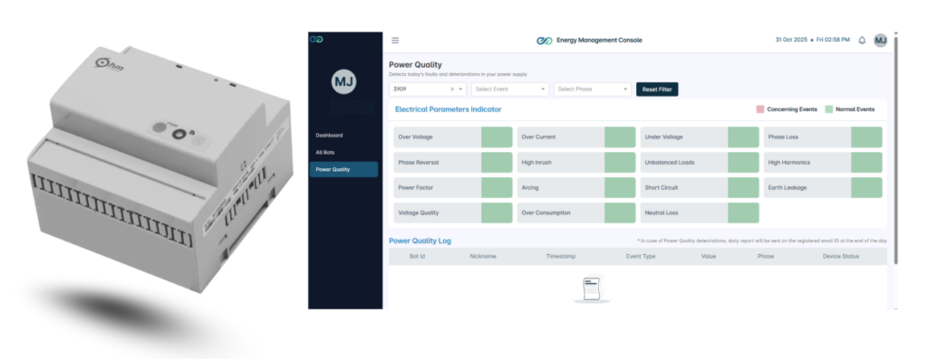Click the Power Factor indicator
Screen dimensions: 928x359
coord(453,188)
